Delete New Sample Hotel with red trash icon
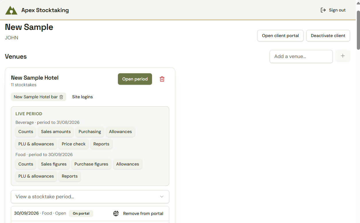This screenshot has width=360, height=223. click(162, 79)
